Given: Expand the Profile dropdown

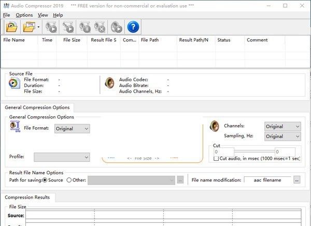Looking at the screenshot, I should click(62, 157).
